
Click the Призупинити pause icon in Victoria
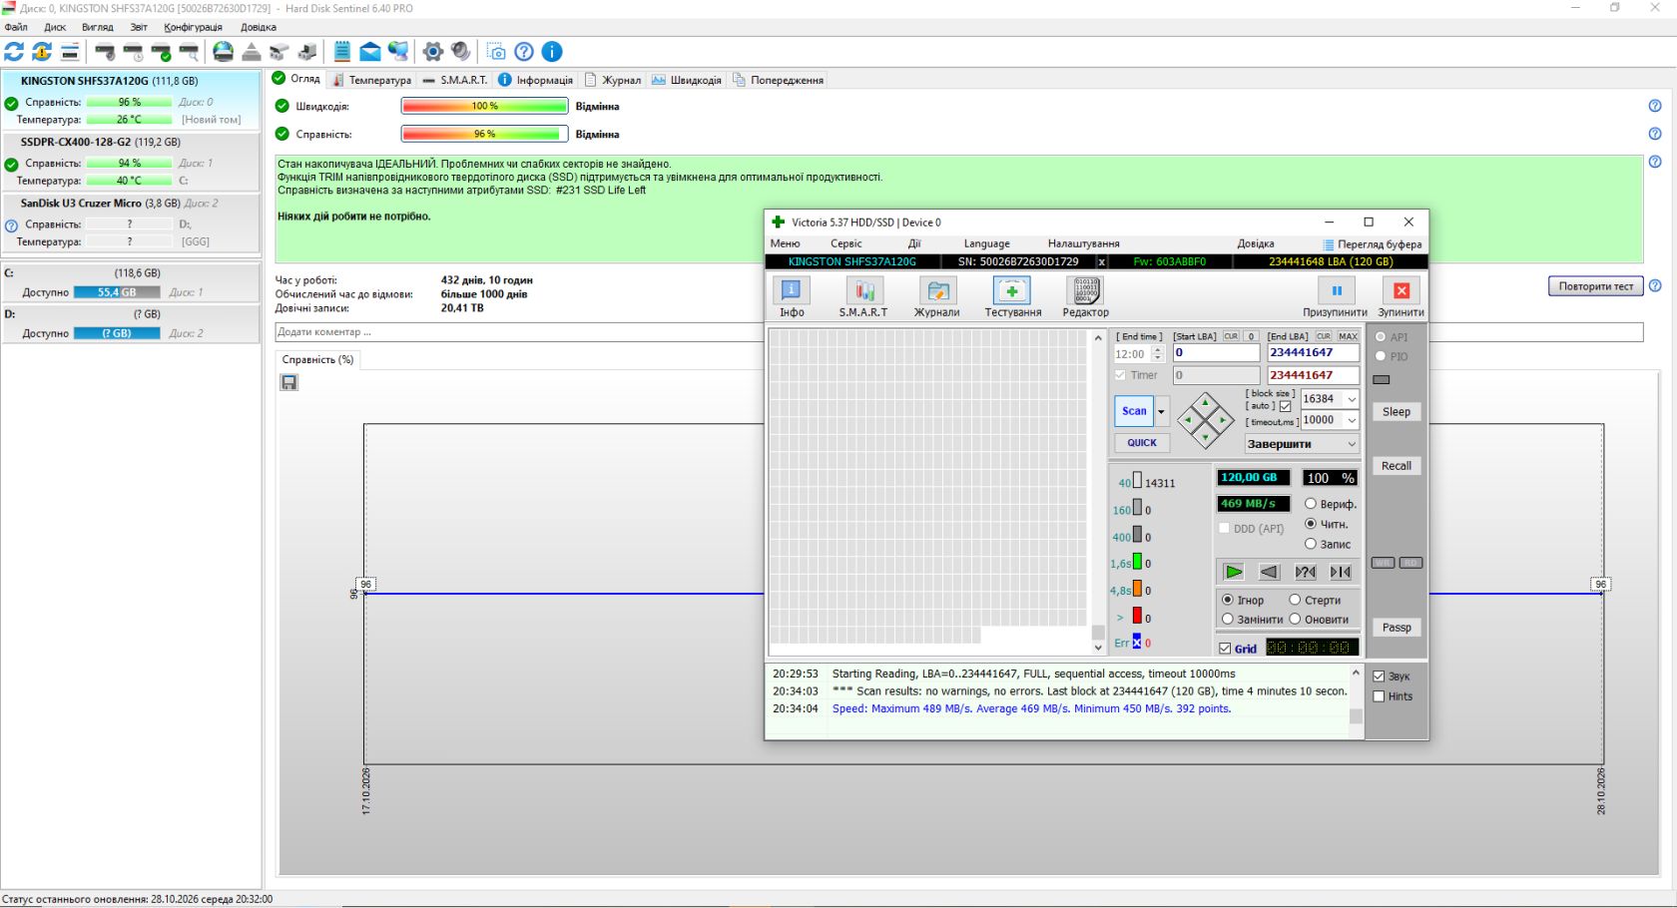point(1336,290)
